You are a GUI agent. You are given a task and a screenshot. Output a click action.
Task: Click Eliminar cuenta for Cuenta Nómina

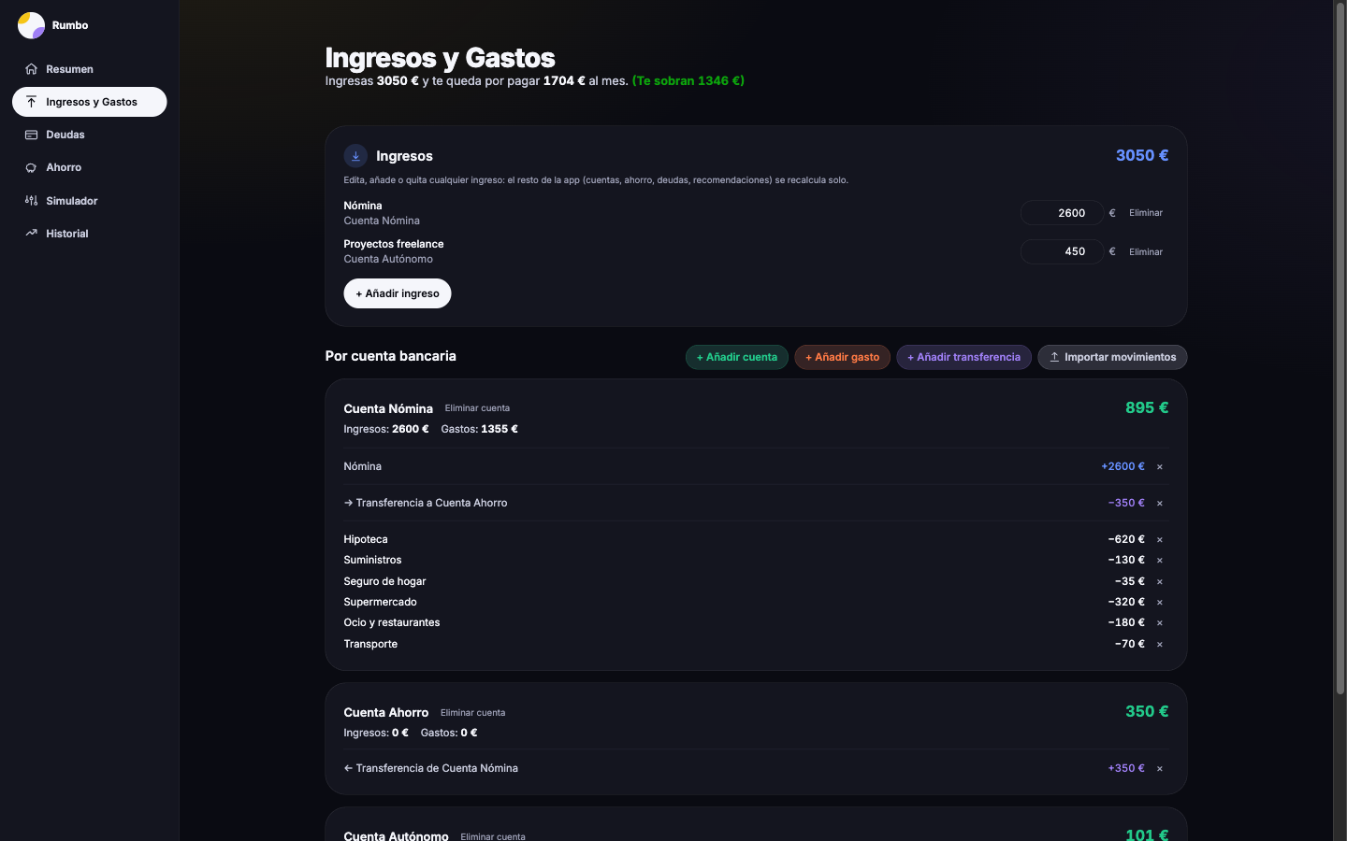tap(477, 408)
